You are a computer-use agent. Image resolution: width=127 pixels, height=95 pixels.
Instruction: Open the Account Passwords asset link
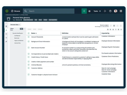tap(37, 37)
